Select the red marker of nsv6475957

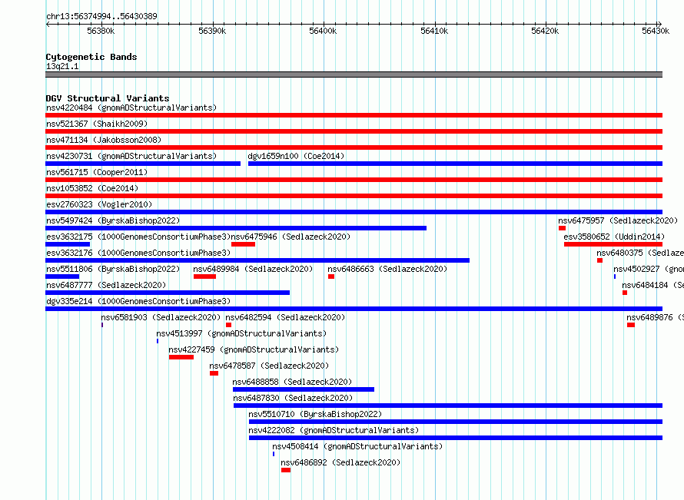click(563, 228)
